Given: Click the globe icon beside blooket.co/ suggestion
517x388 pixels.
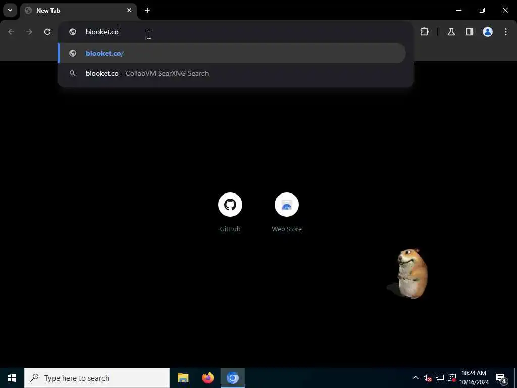Looking at the screenshot, I should point(73,53).
